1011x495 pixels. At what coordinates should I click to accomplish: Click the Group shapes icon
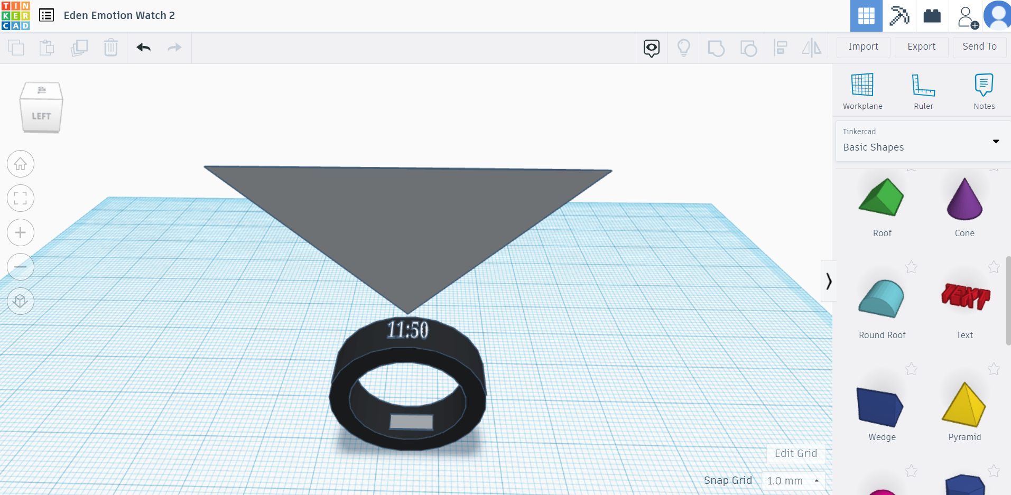(716, 48)
